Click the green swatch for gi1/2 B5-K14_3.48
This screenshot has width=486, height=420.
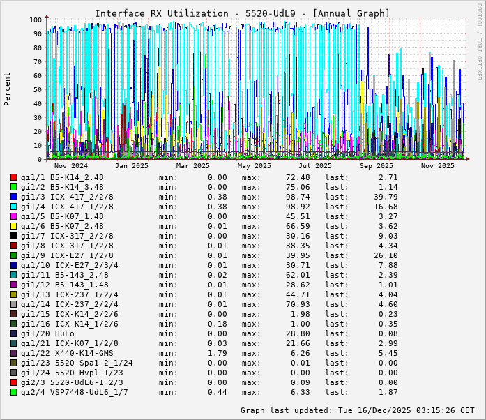[x=13, y=187]
